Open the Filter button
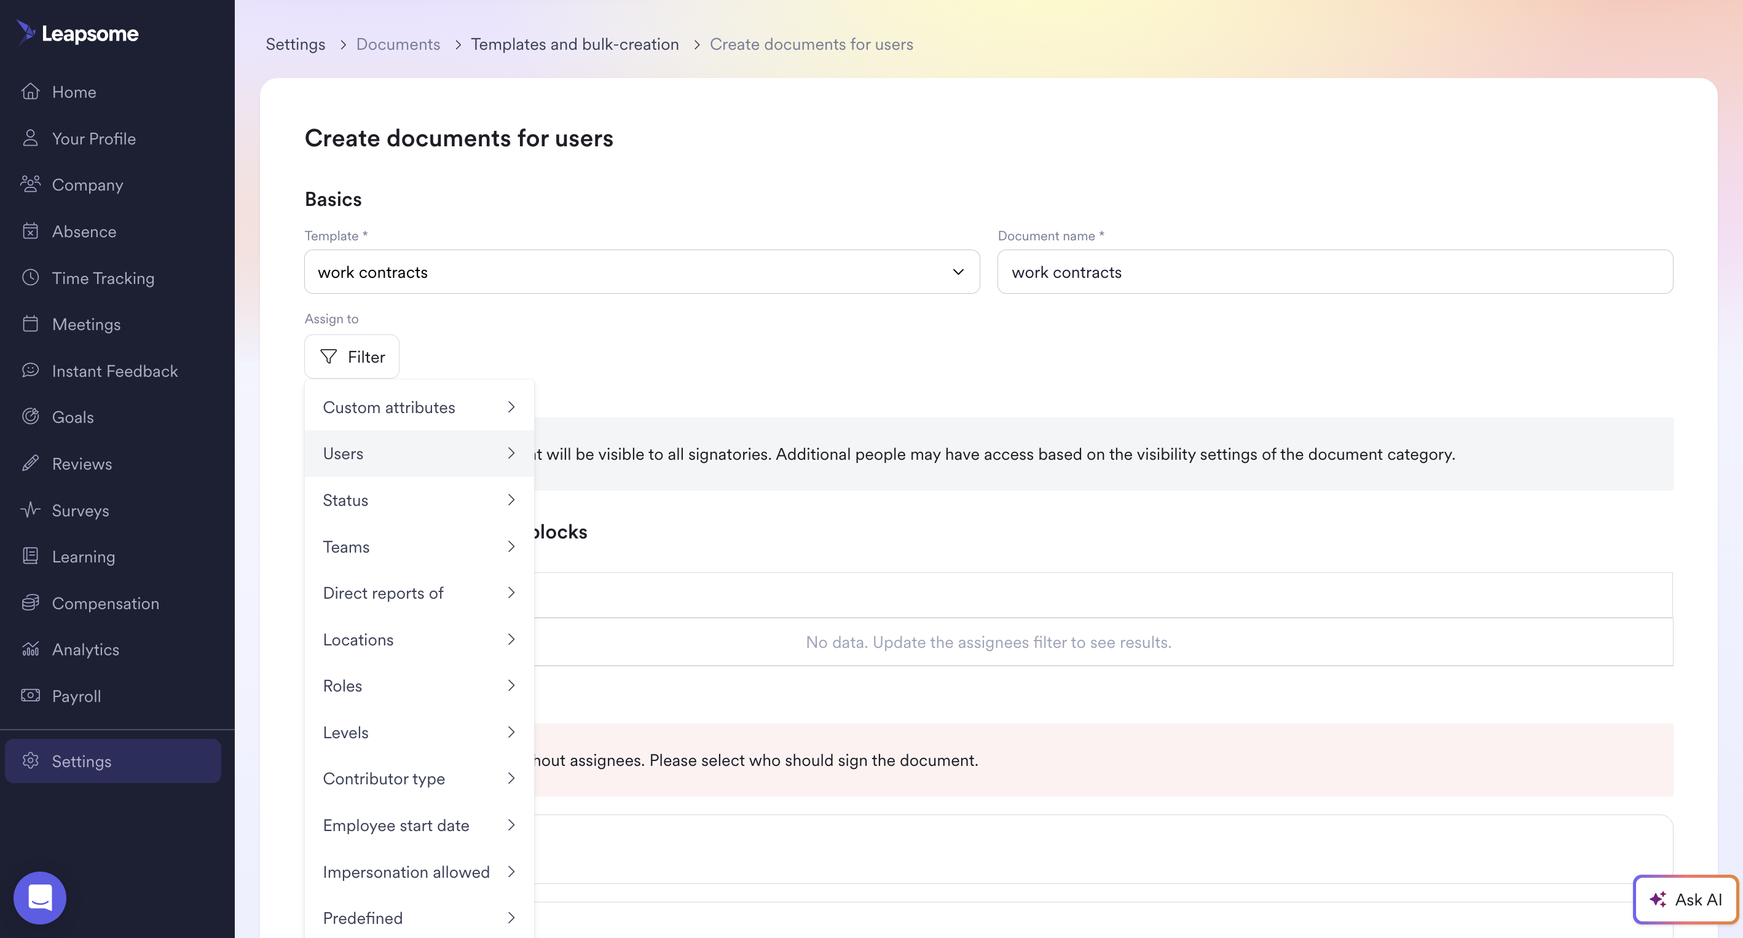1743x938 pixels. click(x=351, y=356)
